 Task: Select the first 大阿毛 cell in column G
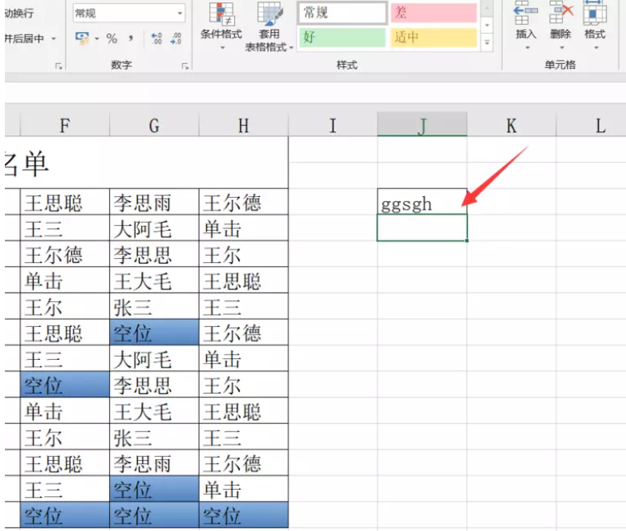pyautogui.click(x=154, y=228)
